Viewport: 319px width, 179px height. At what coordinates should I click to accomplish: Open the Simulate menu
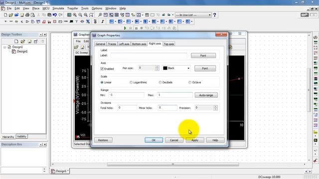pos(58,8)
